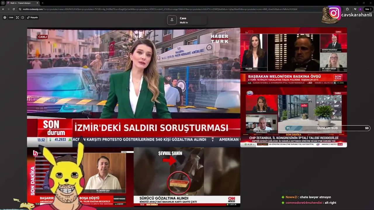This screenshot has width=374, height=210.
Task: Click the Kopyala link copy button
Action: tap(32, 17)
